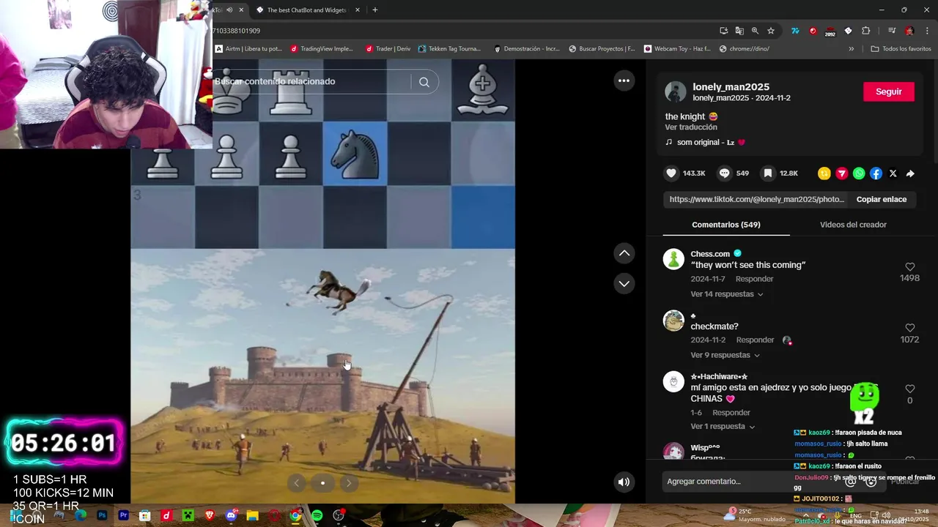Share the post to Facebook
Screen dimensions: 938x527
(x=876, y=173)
